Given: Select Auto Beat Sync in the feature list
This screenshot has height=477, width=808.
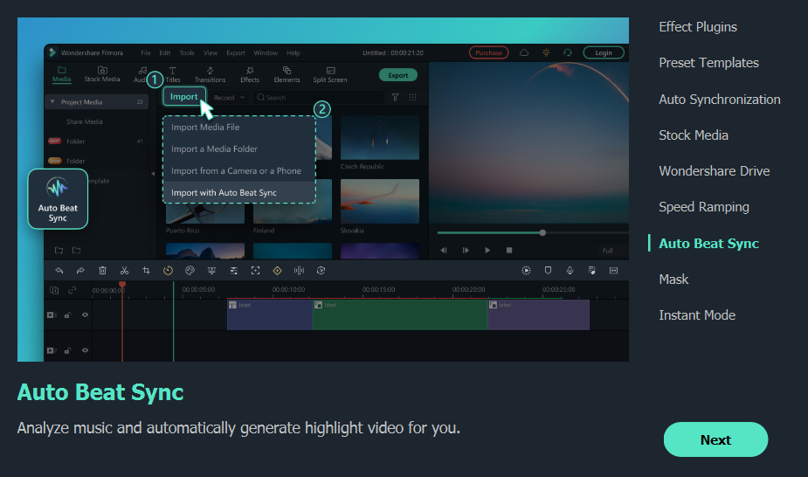Looking at the screenshot, I should tap(708, 243).
